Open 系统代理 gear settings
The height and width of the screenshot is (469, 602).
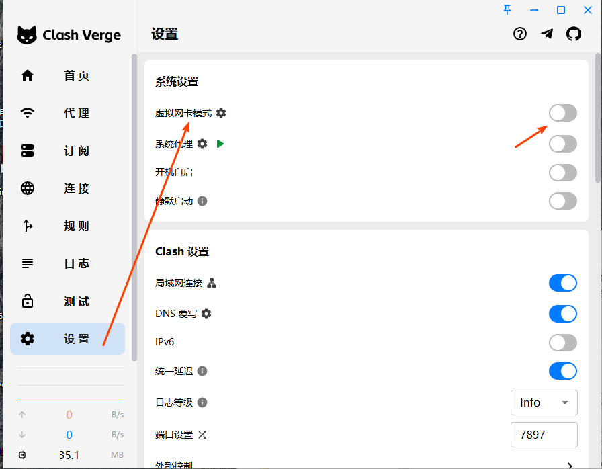(202, 144)
